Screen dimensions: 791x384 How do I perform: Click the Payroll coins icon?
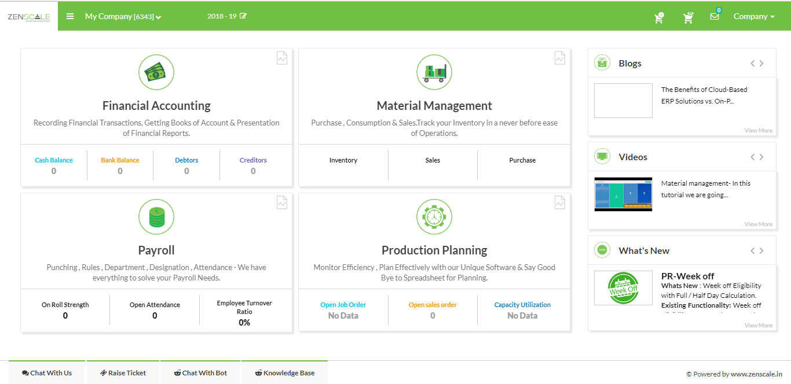pos(156,217)
